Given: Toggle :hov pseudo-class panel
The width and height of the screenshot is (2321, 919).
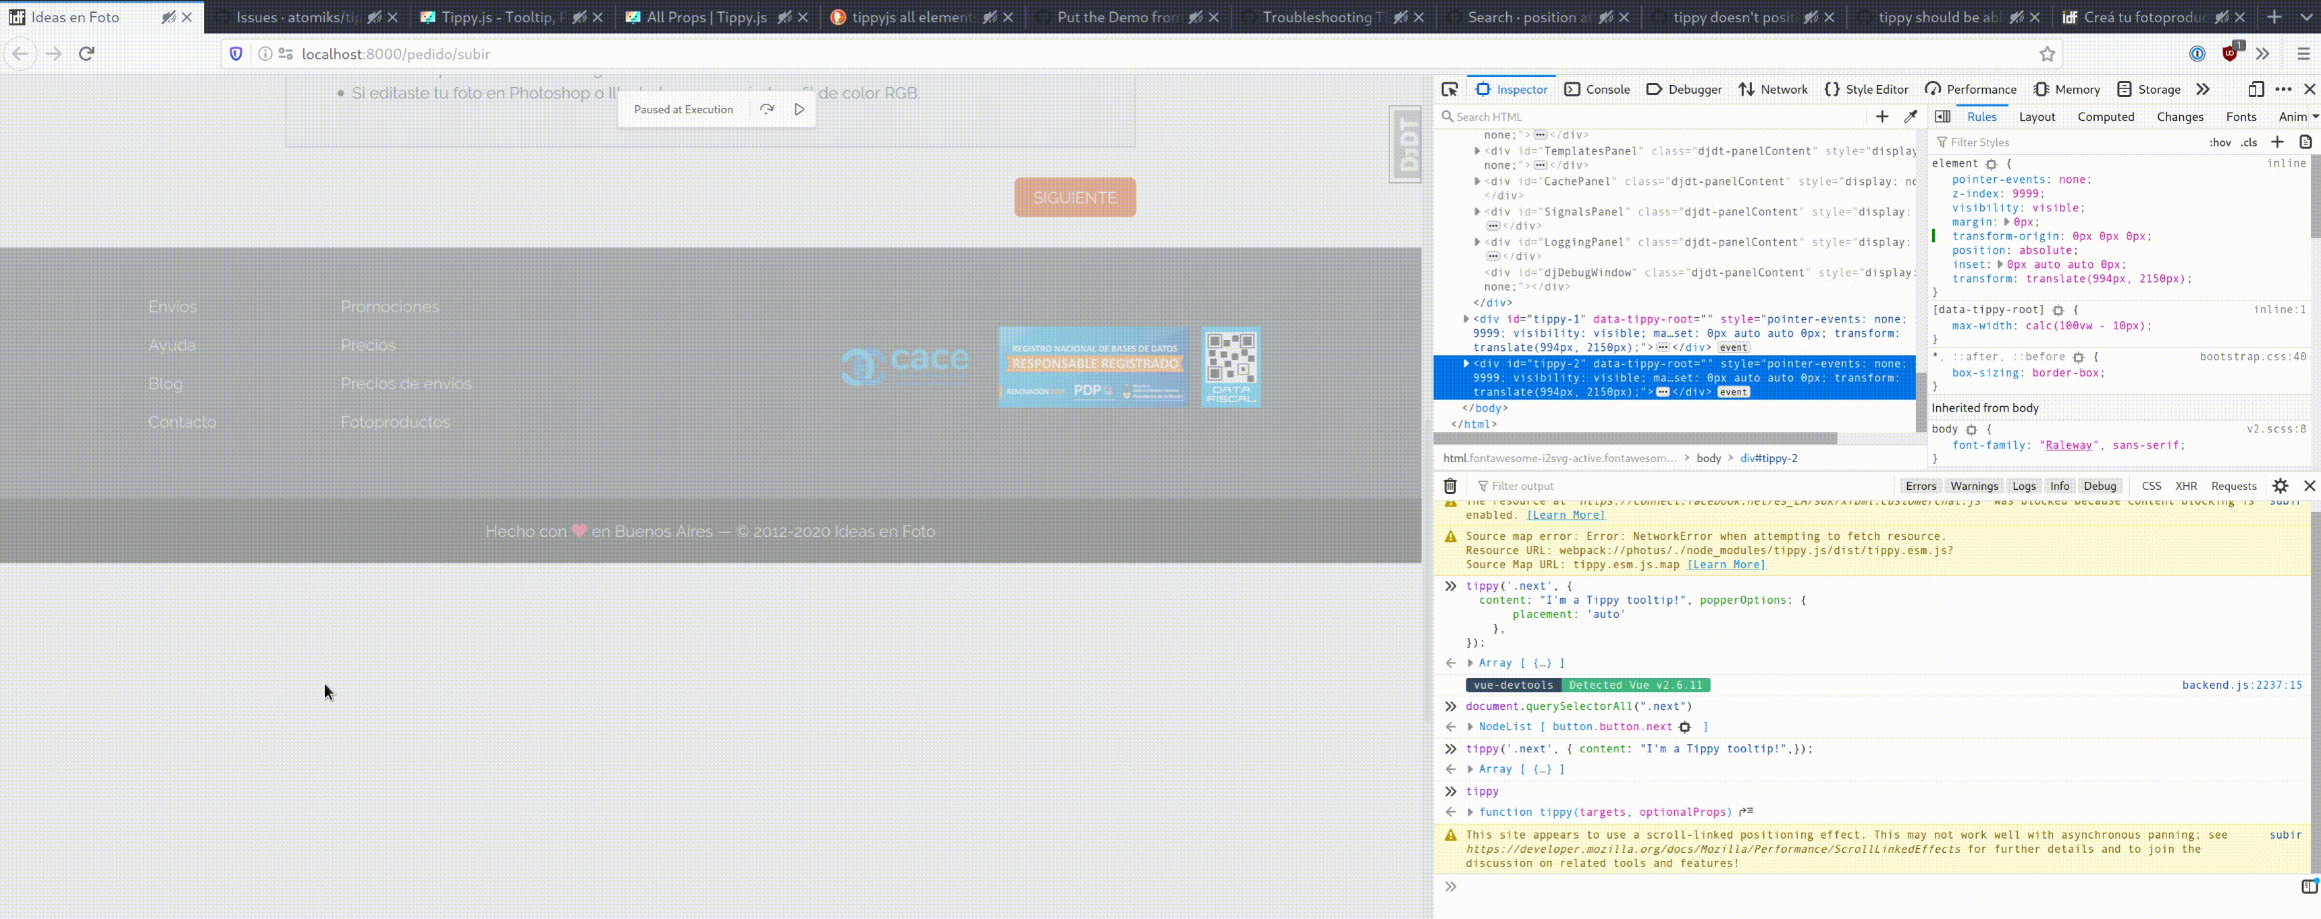Looking at the screenshot, I should tap(2221, 141).
